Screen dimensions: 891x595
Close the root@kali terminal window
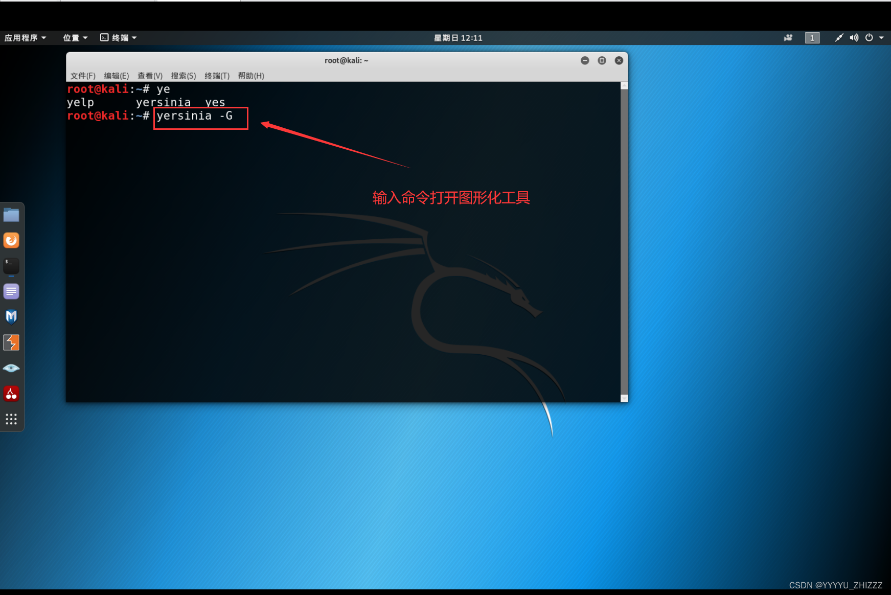[x=619, y=60]
